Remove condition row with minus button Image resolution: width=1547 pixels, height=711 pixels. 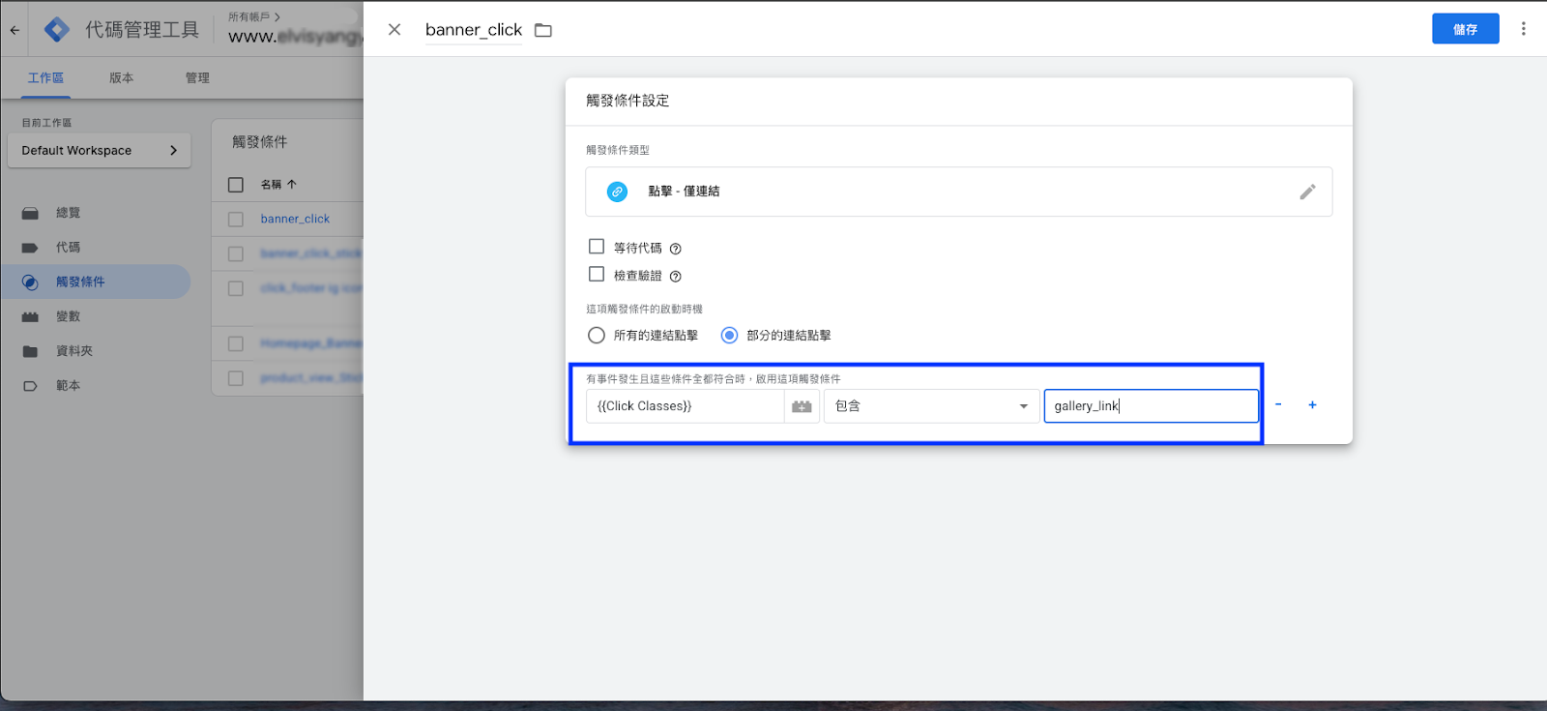click(x=1278, y=405)
